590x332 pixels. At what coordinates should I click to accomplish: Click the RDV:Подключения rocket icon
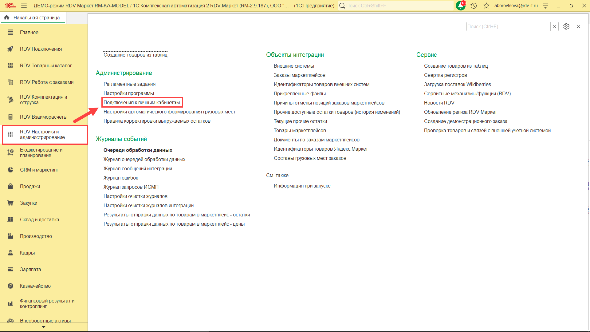pyautogui.click(x=10, y=49)
